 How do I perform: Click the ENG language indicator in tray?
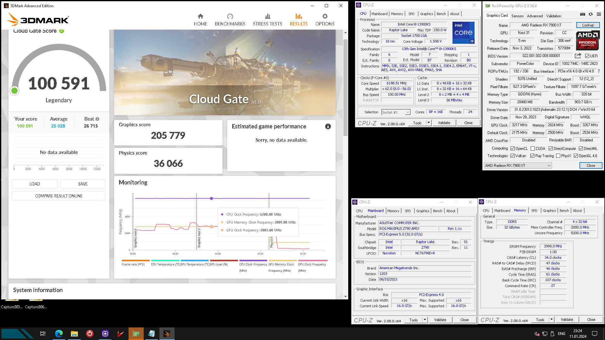(562, 334)
